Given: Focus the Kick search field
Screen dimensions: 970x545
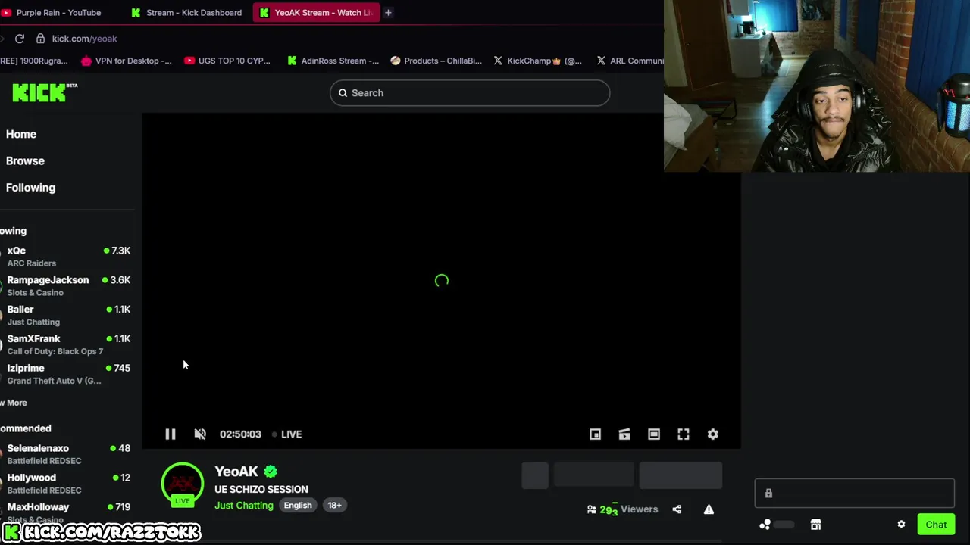Looking at the screenshot, I should pyautogui.click(x=470, y=92).
